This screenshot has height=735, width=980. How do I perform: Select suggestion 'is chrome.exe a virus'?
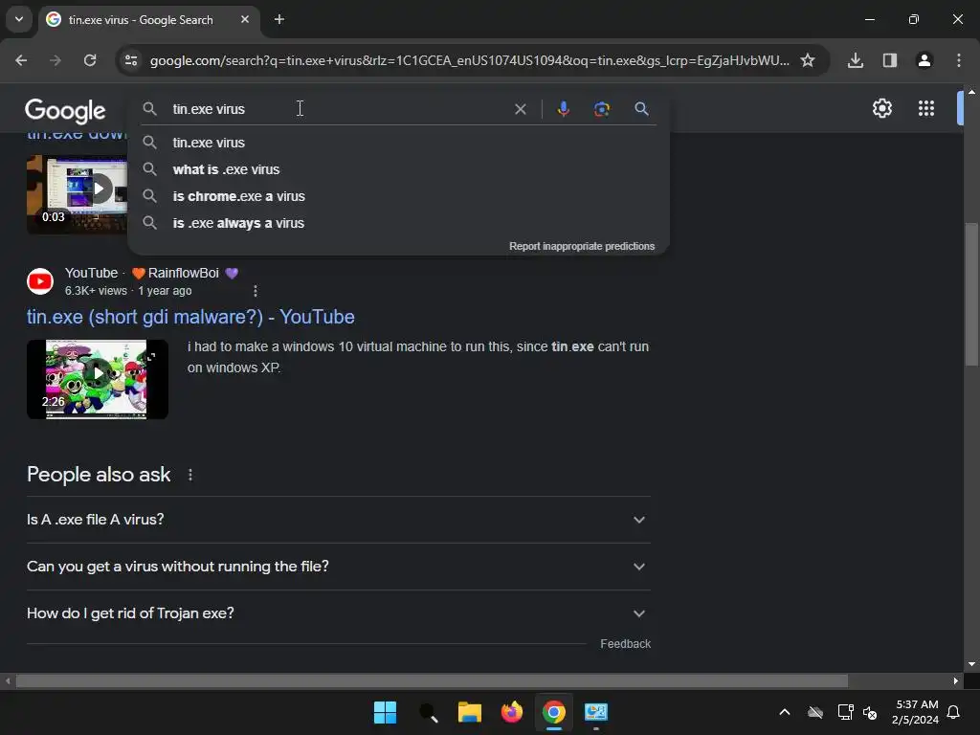(398, 196)
